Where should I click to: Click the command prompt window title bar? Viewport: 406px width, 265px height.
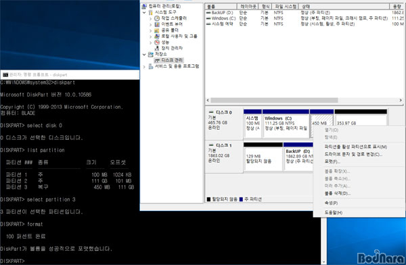(70, 75)
